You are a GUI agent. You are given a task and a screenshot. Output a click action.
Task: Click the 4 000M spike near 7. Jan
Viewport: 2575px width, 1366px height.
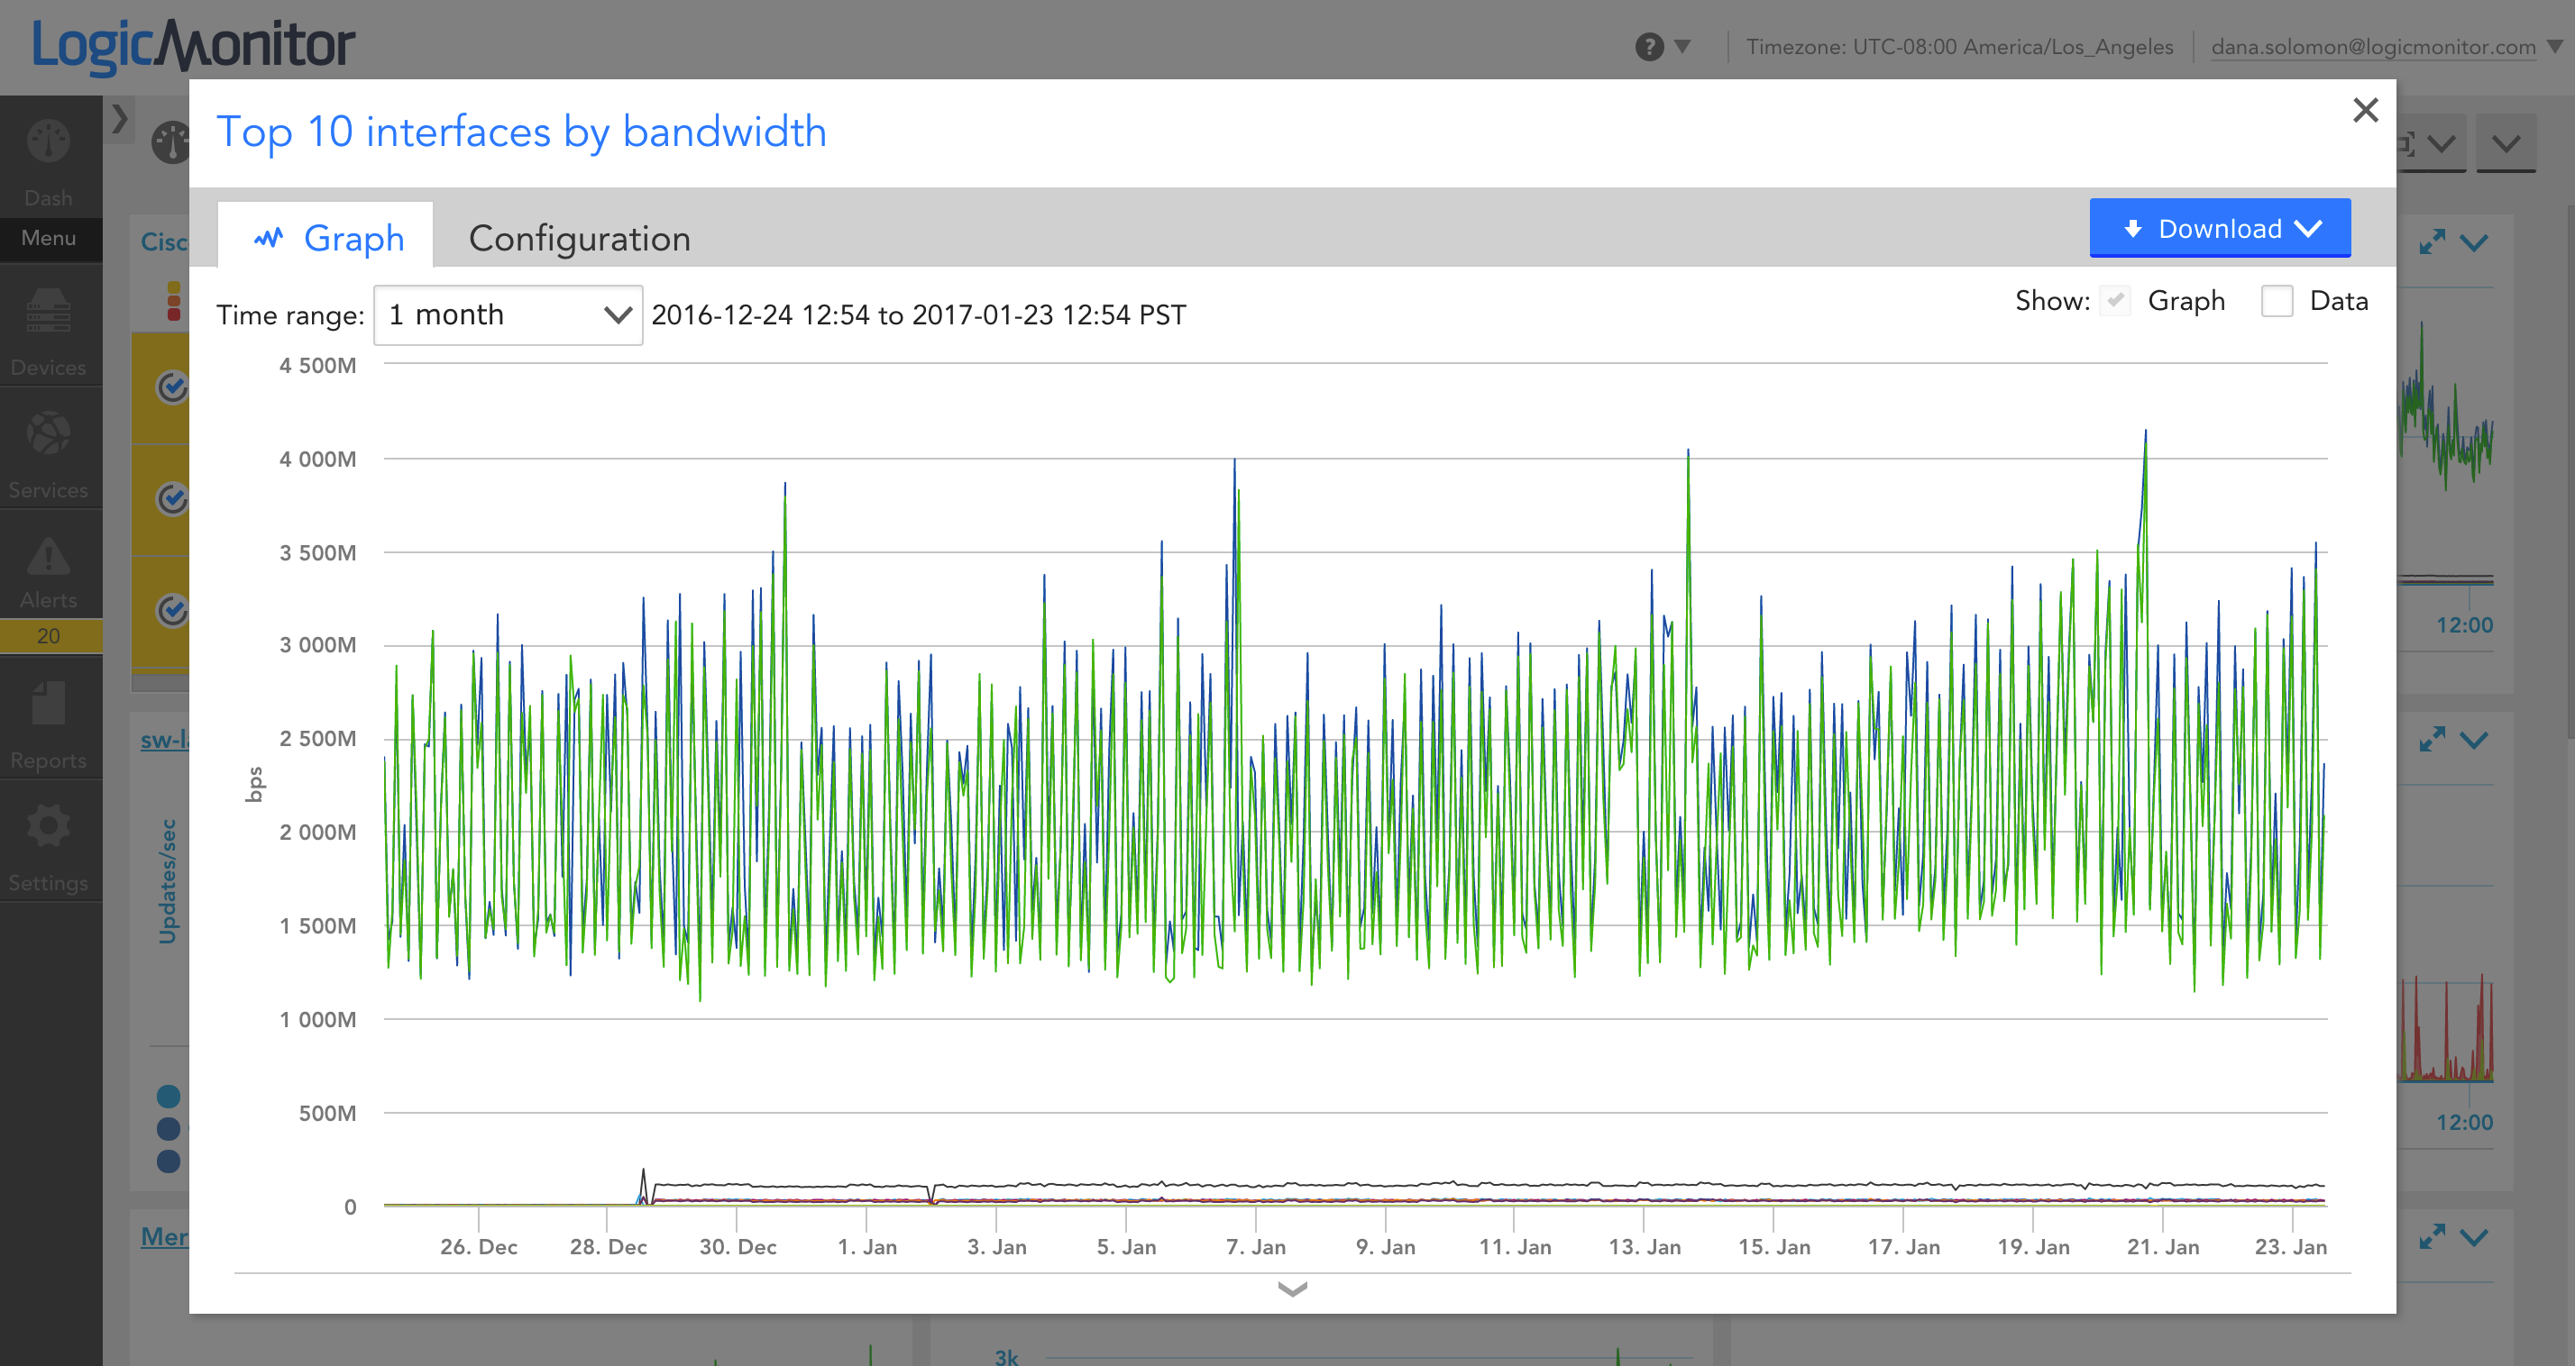(x=1234, y=460)
